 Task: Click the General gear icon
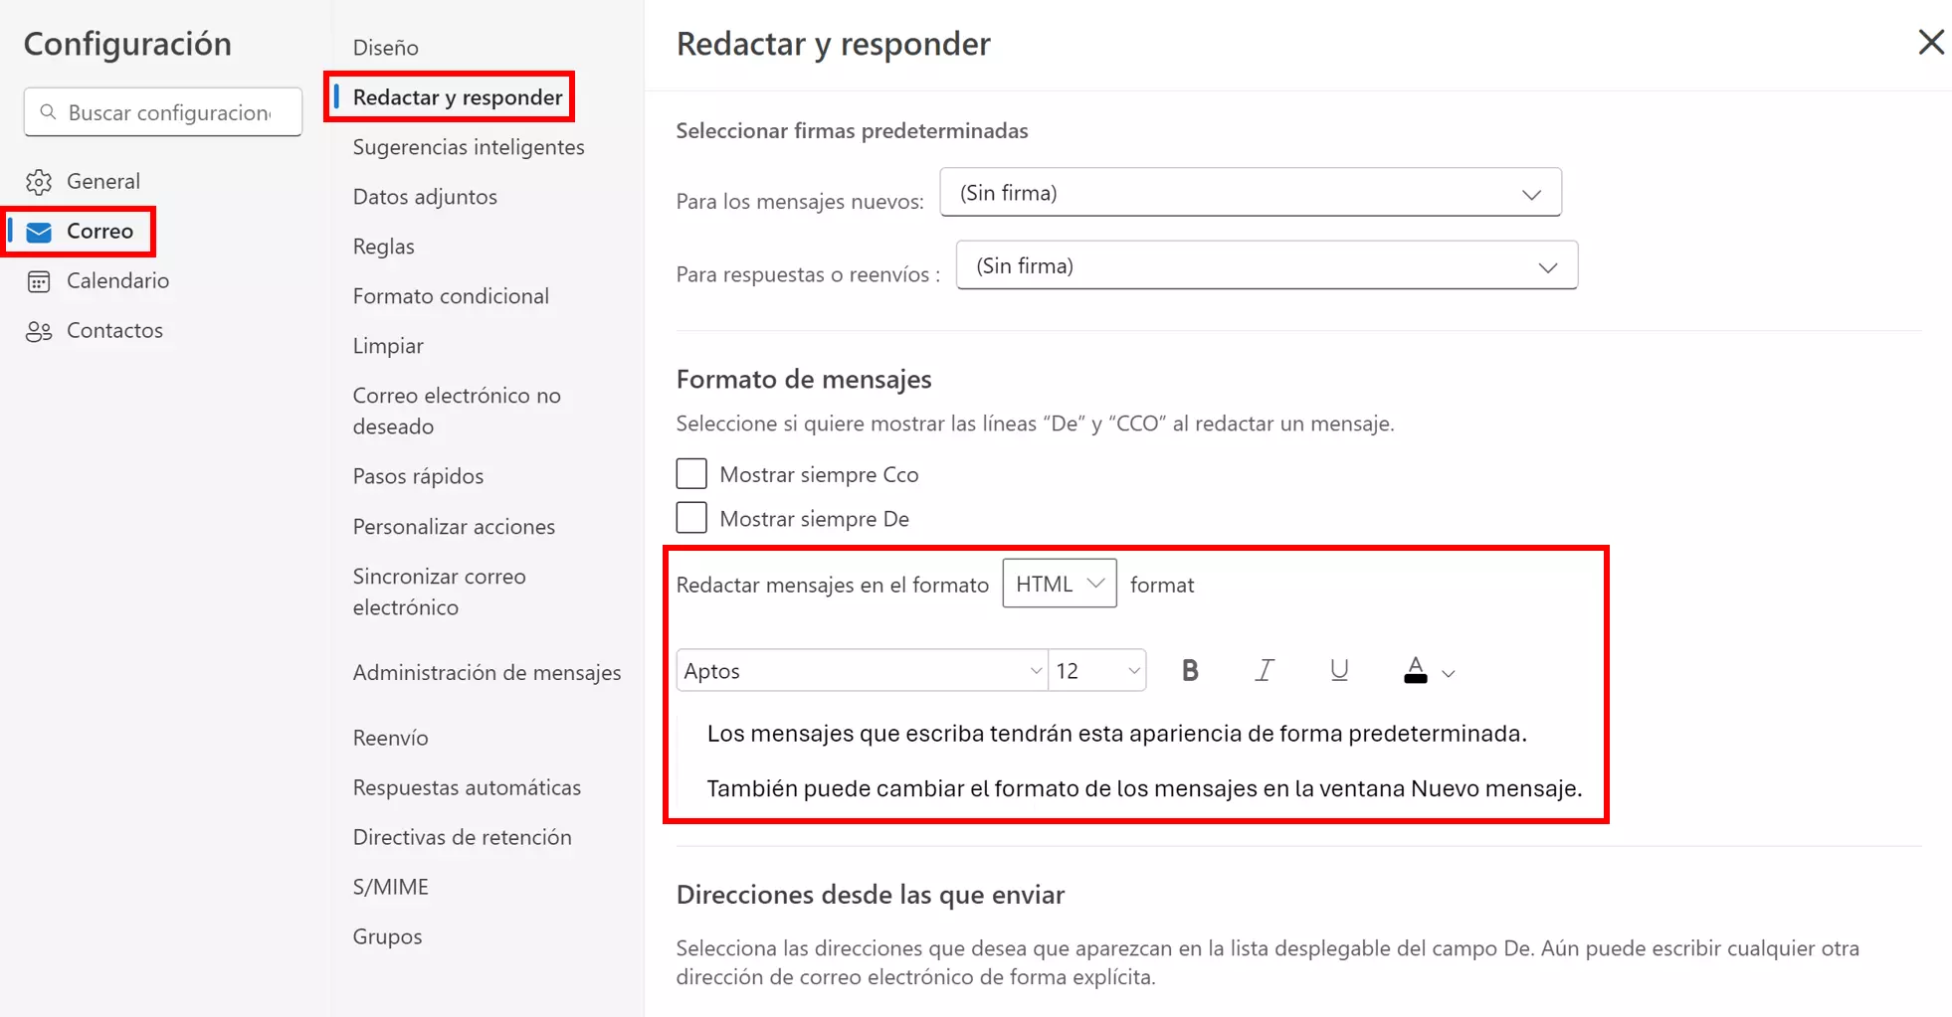pyautogui.click(x=39, y=182)
